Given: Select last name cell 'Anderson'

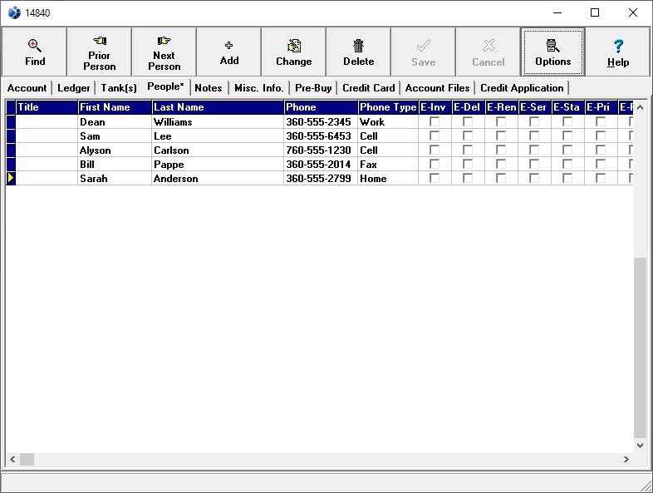Looking at the screenshot, I should point(218,179).
